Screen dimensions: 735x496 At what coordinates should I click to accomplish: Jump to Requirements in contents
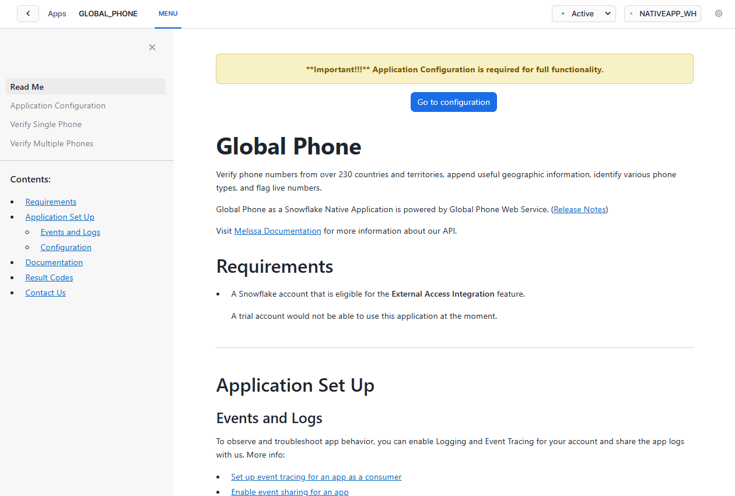[x=51, y=202]
